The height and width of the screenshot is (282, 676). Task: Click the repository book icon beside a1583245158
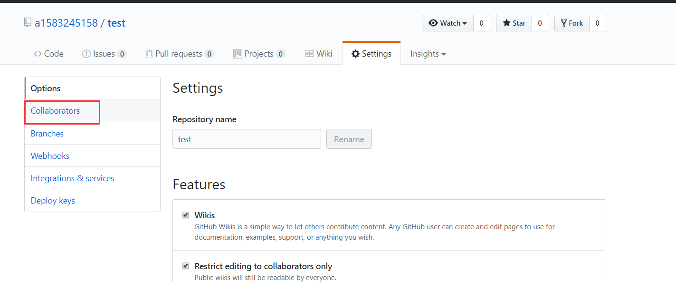(28, 22)
